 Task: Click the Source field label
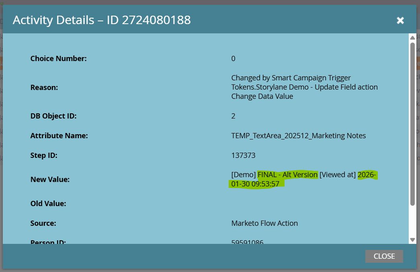click(43, 223)
